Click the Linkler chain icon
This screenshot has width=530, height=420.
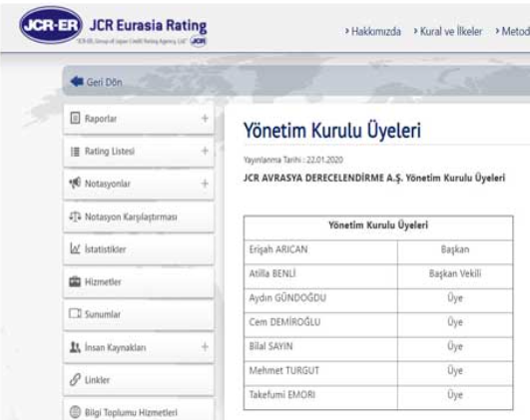pyautogui.click(x=75, y=379)
